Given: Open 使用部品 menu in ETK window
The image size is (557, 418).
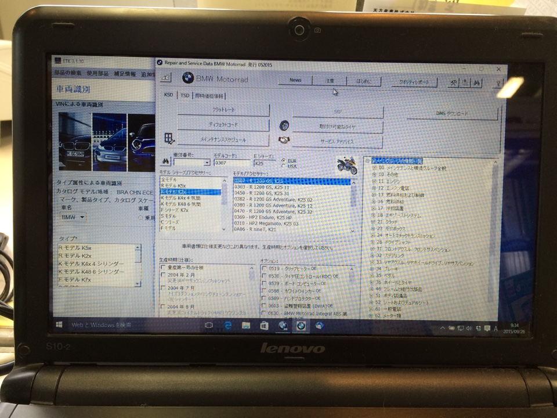Looking at the screenshot, I should point(97,73).
